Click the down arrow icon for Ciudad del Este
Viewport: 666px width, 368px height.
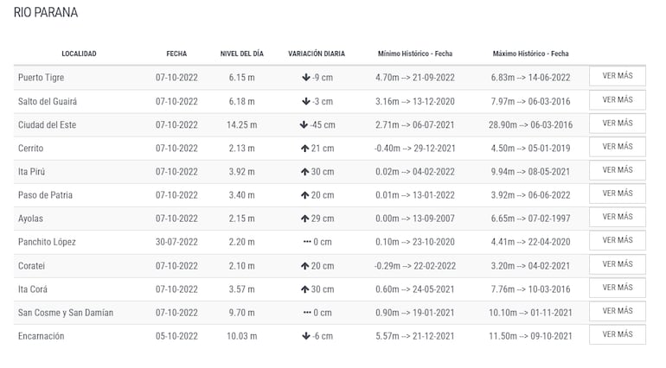304,124
